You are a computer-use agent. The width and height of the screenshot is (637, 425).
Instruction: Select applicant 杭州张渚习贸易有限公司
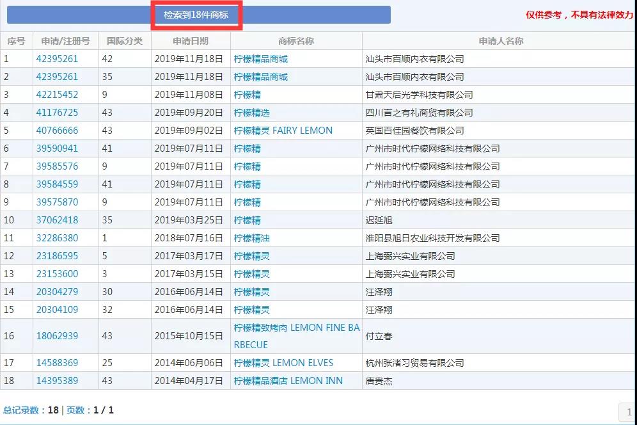(x=414, y=363)
